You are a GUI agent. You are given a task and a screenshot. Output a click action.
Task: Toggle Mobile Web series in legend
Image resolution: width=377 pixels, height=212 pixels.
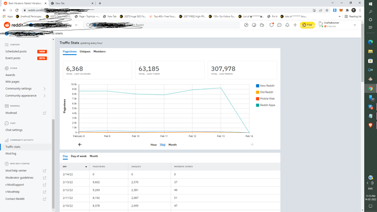click(265, 99)
